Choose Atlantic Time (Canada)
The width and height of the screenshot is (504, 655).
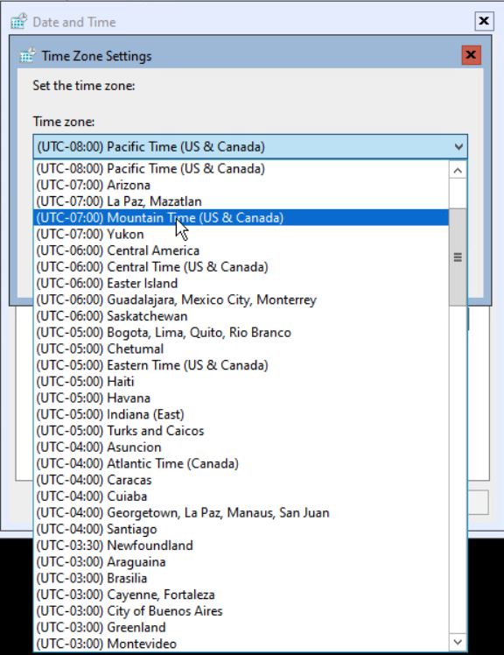241,463
